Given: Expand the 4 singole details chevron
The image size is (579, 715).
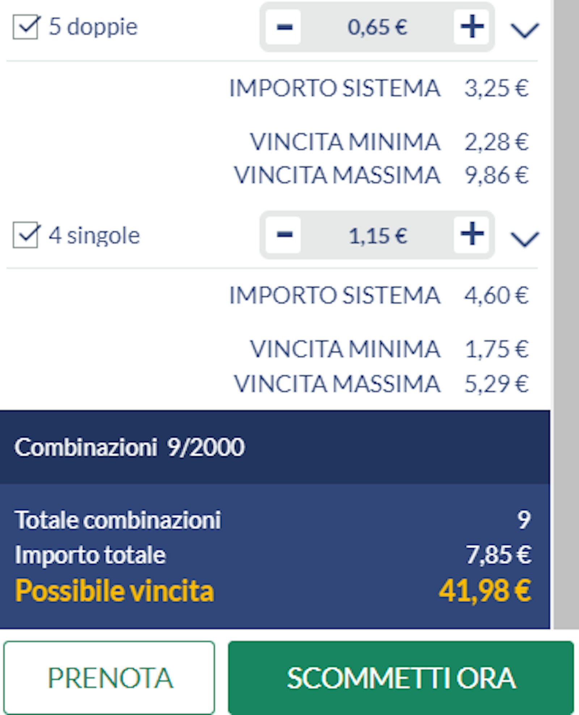Looking at the screenshot, I should tap(524, 238).
